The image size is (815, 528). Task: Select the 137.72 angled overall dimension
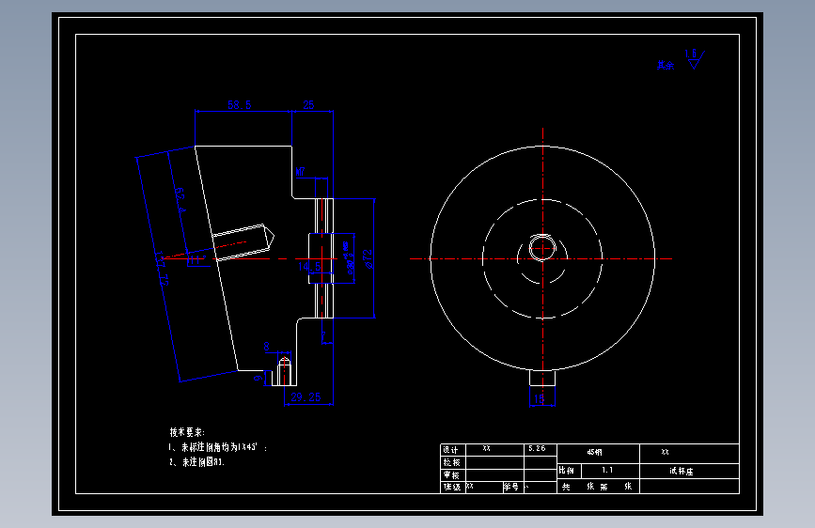click(x=162, y=269)
